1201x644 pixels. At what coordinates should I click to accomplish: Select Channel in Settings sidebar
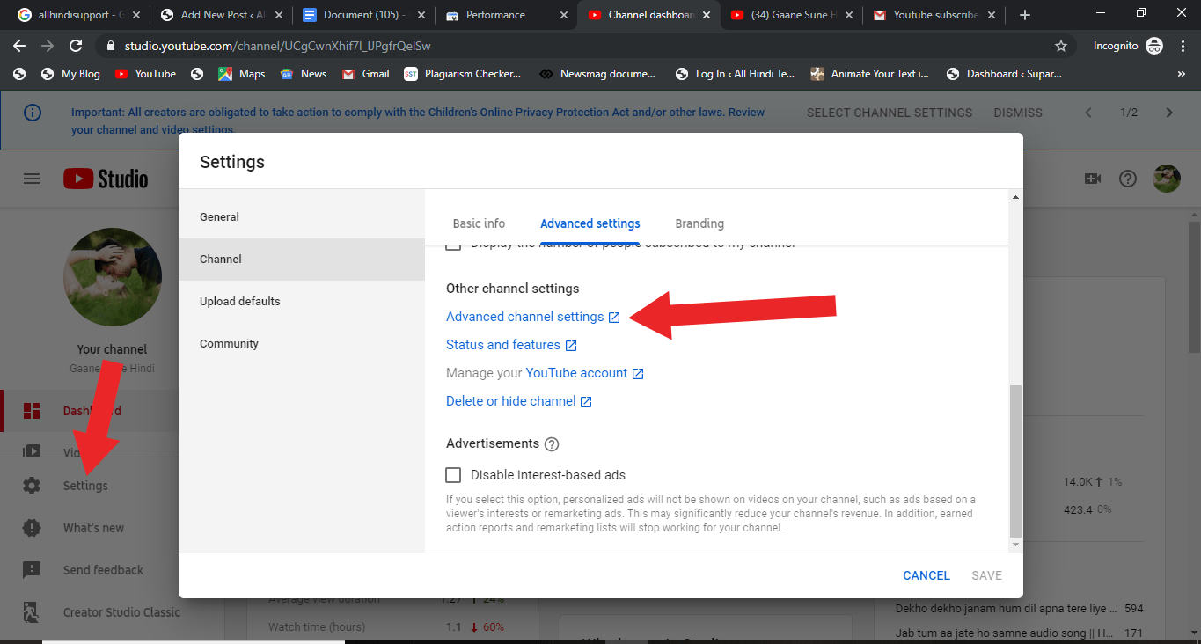point(302,260)
